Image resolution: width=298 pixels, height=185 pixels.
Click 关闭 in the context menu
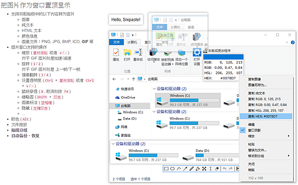[x=251, y=164]
